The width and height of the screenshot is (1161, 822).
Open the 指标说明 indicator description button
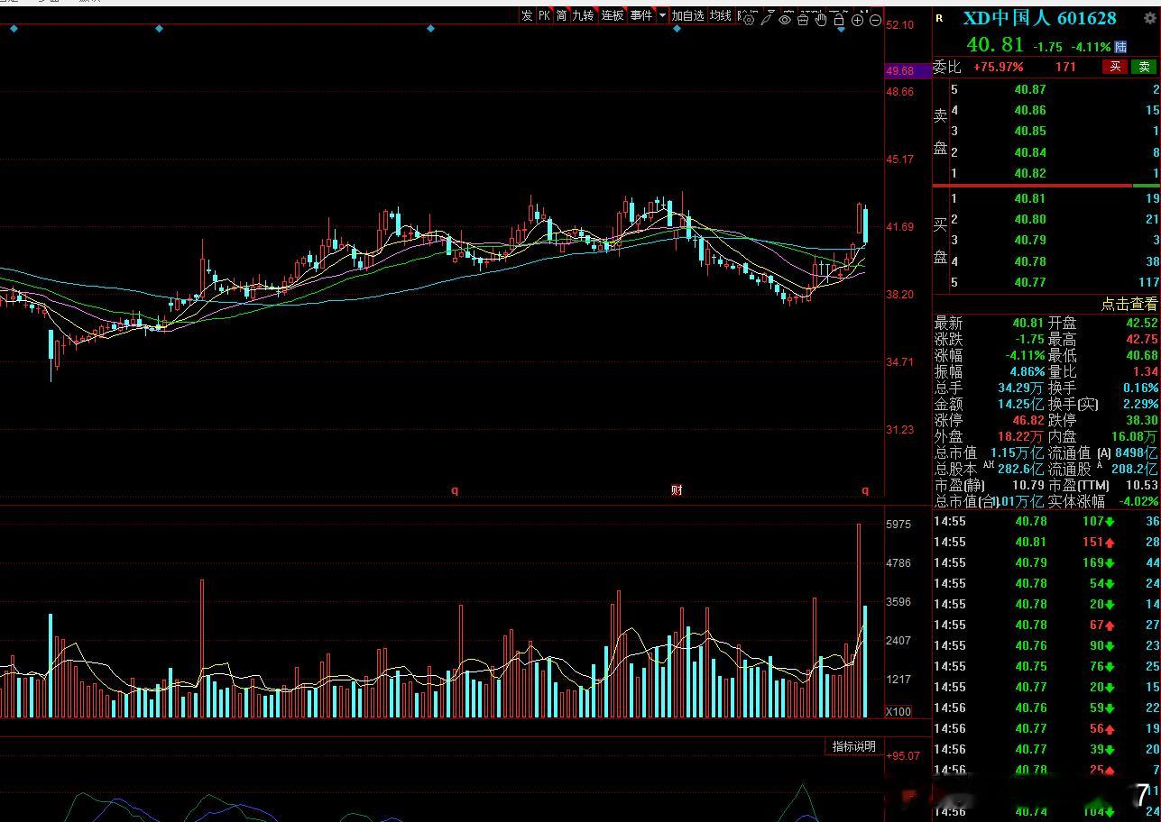pos(853,746)
